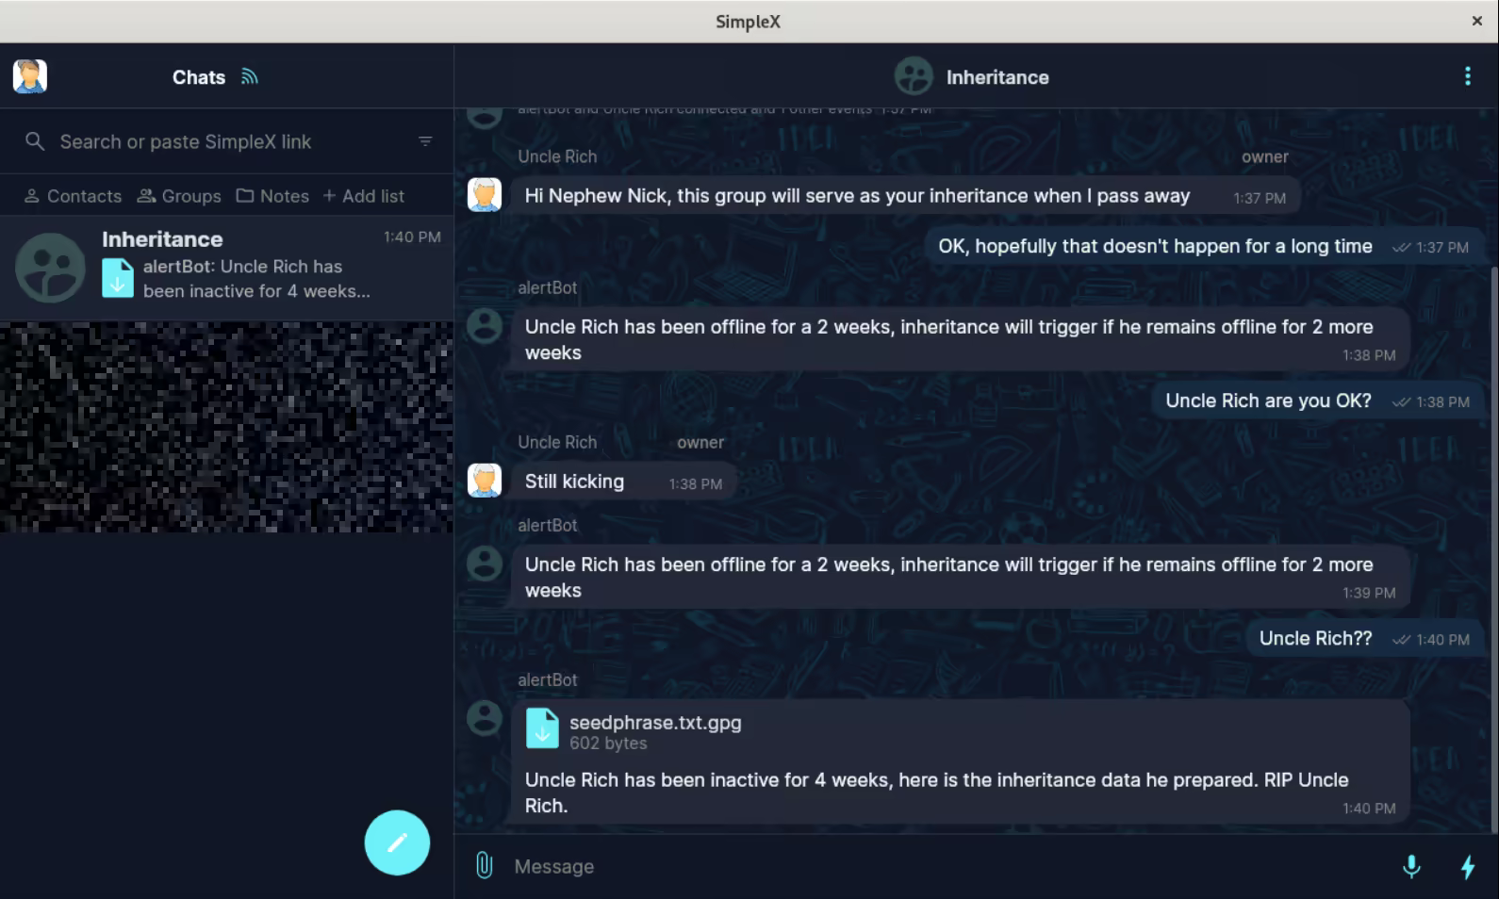The width and height of the screenshot is (1499, 899).
Task: Record a voice message with microphone icon
Action: coord(1410,866)
